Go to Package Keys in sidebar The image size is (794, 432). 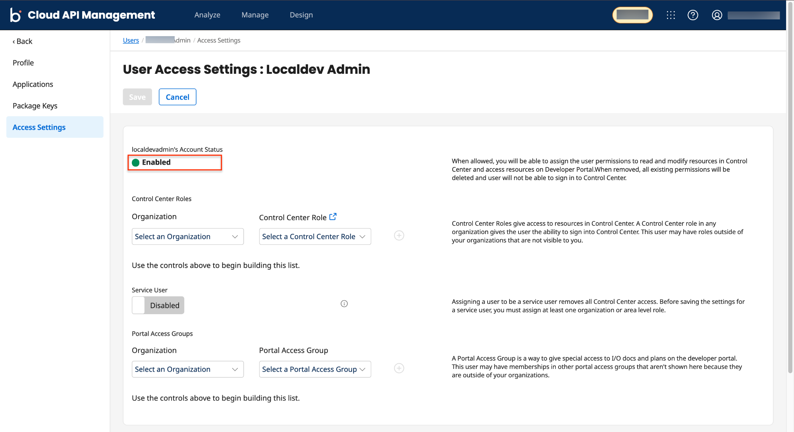35,106
